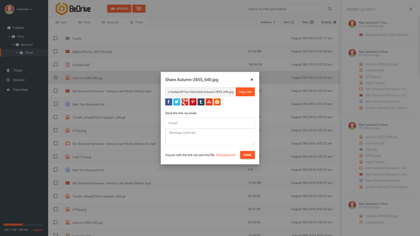Image resolution: width=420 pixels, height=236 pixels.
Task: Click the Recent clock icon in sidebar
Action: pyautogui.click(x=8, y=80)
